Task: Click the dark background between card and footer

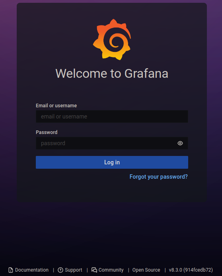Action: coord(112,233)
